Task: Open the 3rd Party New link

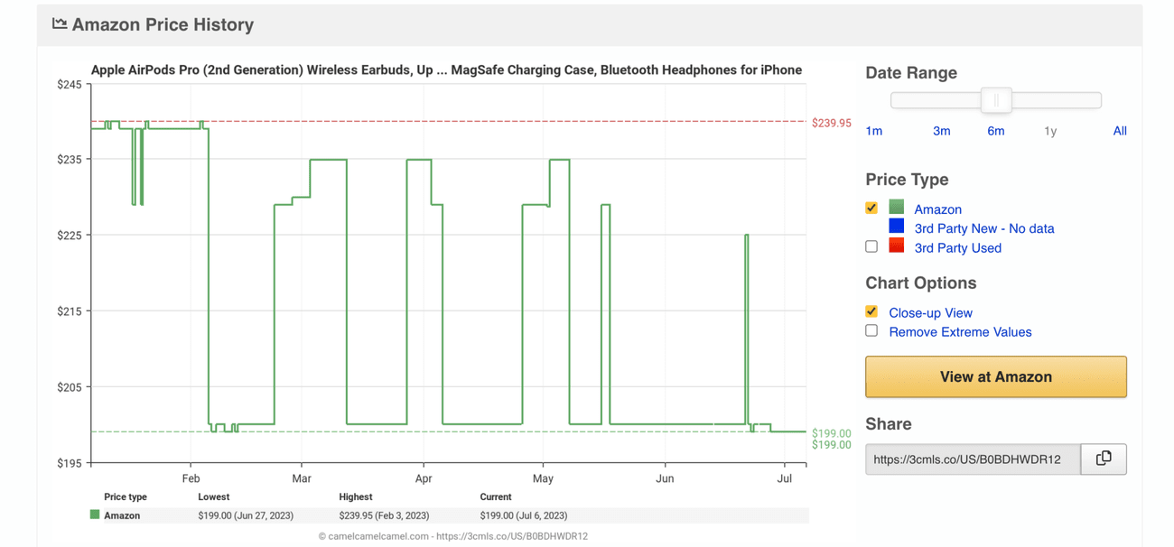Action: [x=983, y=228]
